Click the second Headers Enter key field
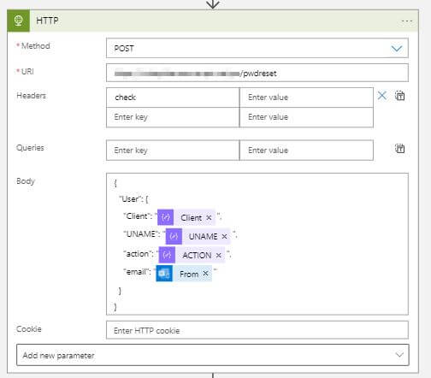This screenshot has width=431, height=378. 173,117
